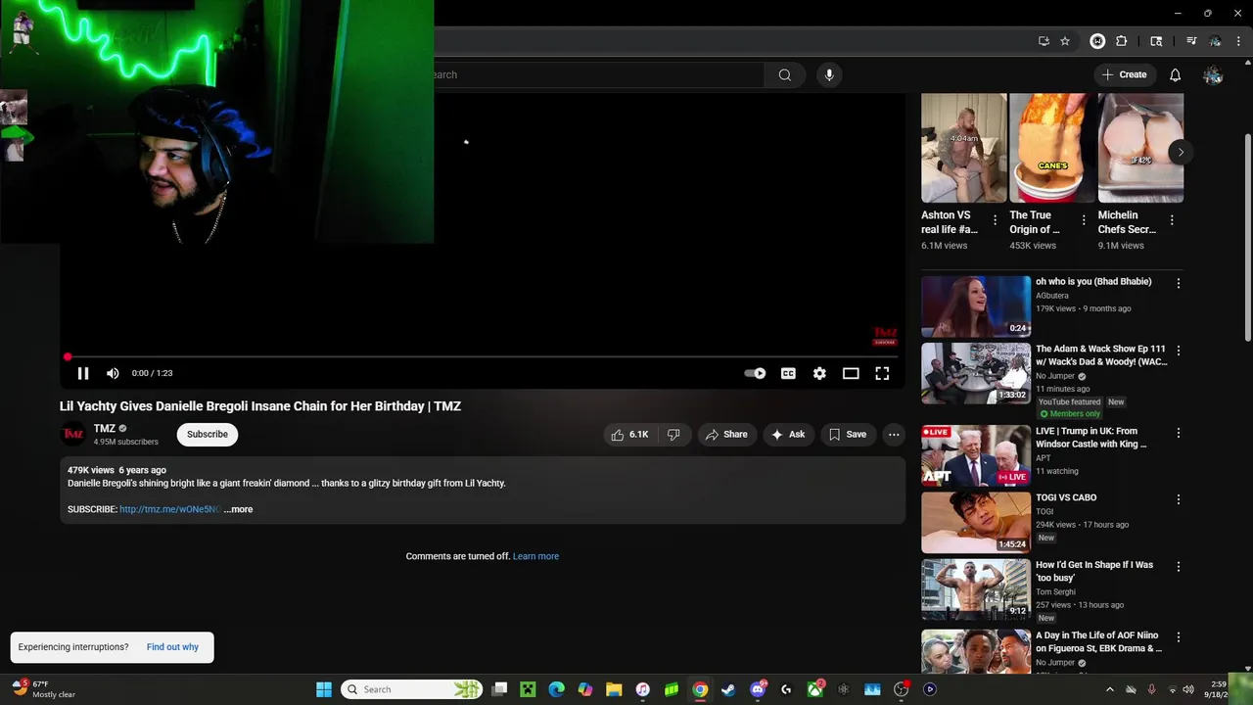Image resolution: width=1253 pixels, height=705 pixels.
Task: Open Minecraft from taskbar
Action: 528,689
